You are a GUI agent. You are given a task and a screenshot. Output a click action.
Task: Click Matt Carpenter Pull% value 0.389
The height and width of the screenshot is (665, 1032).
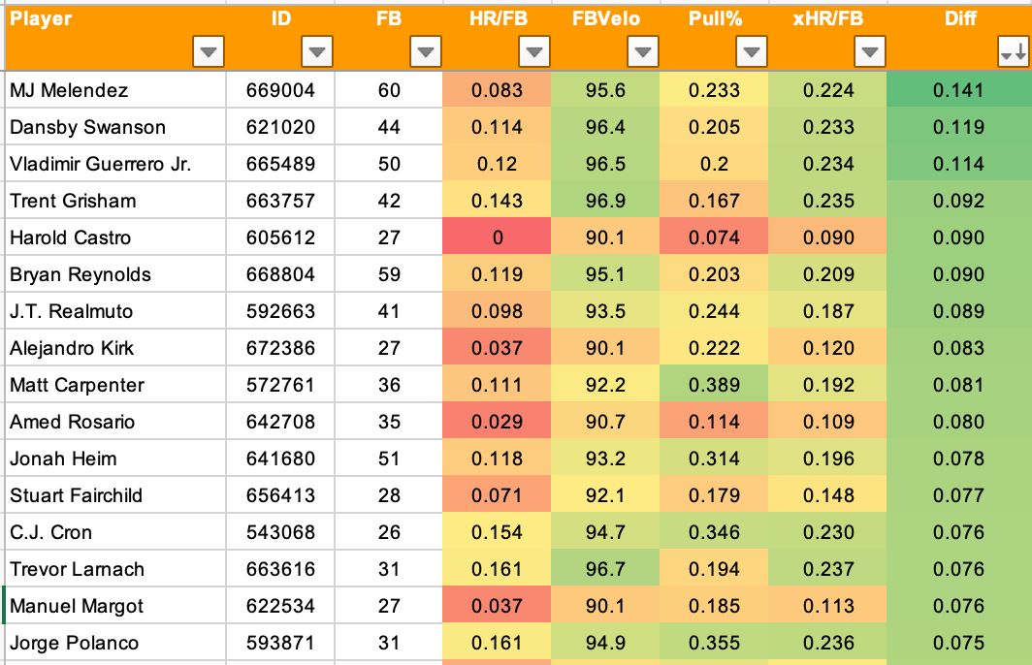click(714, 384)
